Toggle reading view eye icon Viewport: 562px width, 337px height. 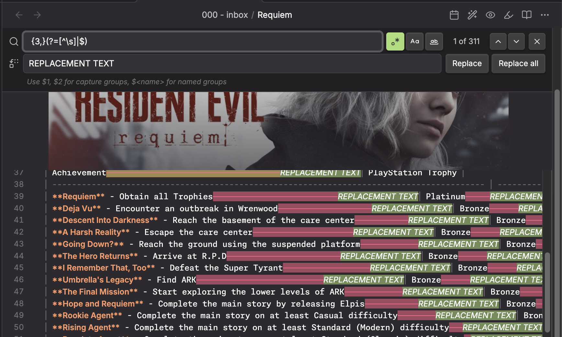[490, 15]
